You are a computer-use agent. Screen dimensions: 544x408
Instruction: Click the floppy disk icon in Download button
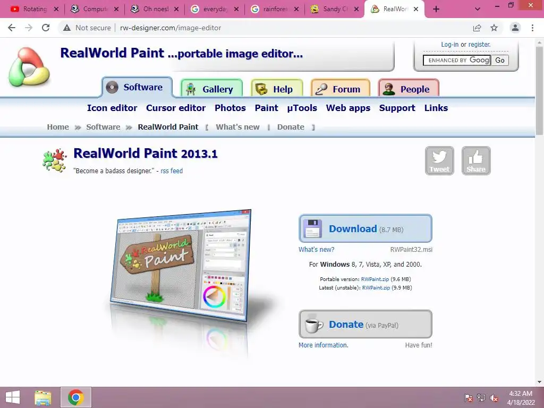312,228
